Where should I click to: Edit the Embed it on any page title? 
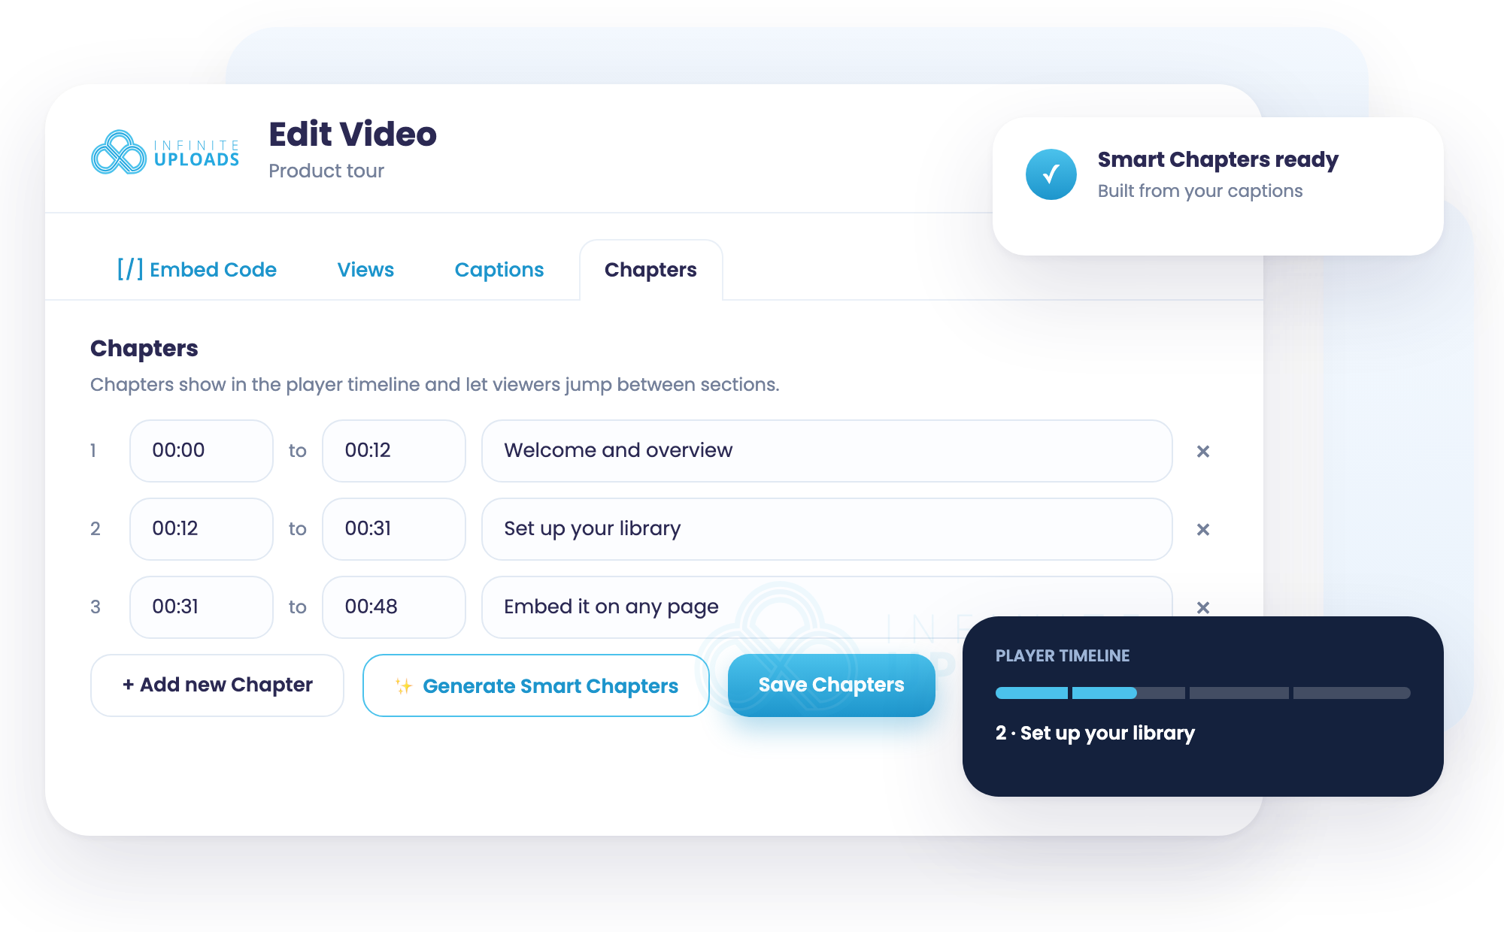[827, 607]
